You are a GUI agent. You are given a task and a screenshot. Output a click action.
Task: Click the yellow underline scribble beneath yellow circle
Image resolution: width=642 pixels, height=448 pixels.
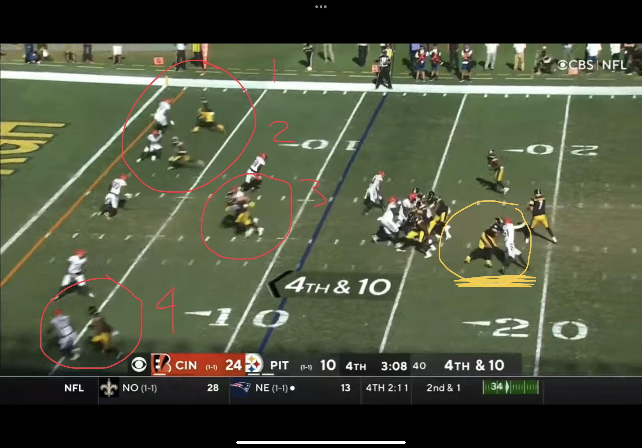pyautogui.click(x=495, y=281)
